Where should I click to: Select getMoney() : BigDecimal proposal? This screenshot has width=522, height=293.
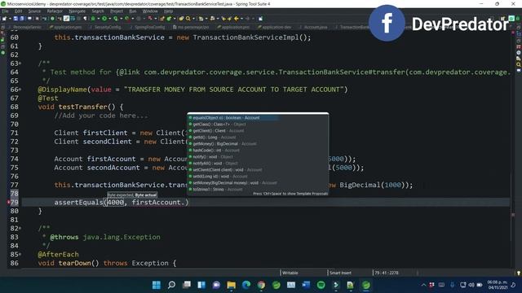(x=258, y=143)
